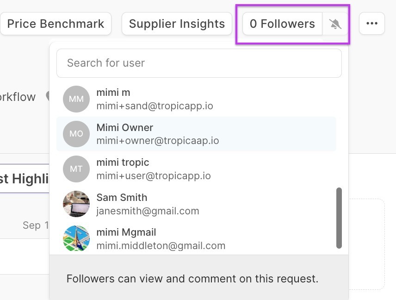
Task: Click the janesmith@gmail.com email text
Action: pos(148,211)
